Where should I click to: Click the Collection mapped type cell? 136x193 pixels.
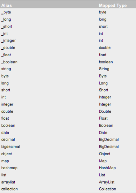107,189
